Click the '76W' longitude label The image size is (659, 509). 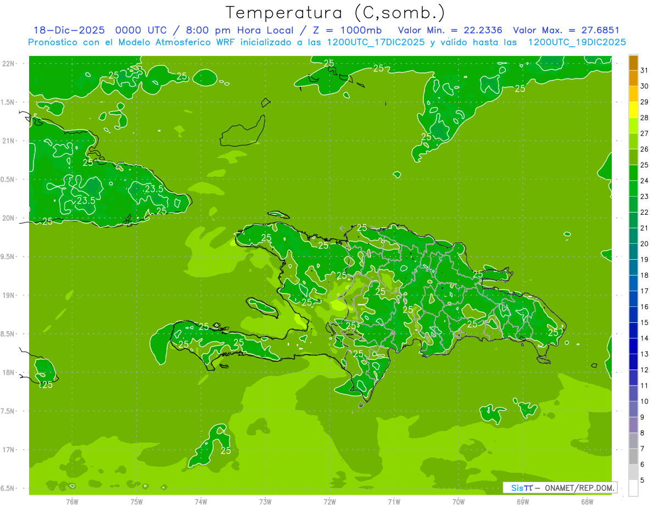click(72, 502)
